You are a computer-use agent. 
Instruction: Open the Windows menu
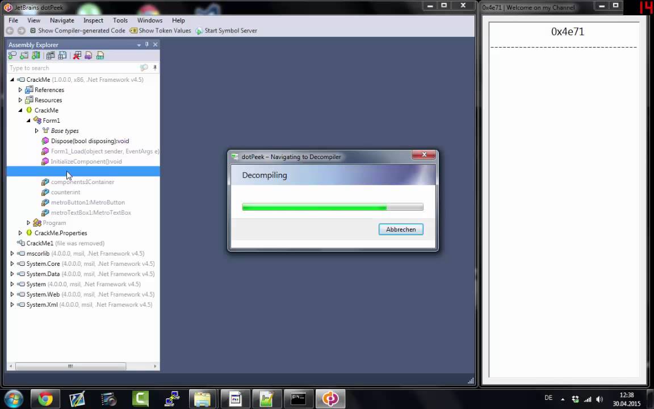(x=150, y=20)
